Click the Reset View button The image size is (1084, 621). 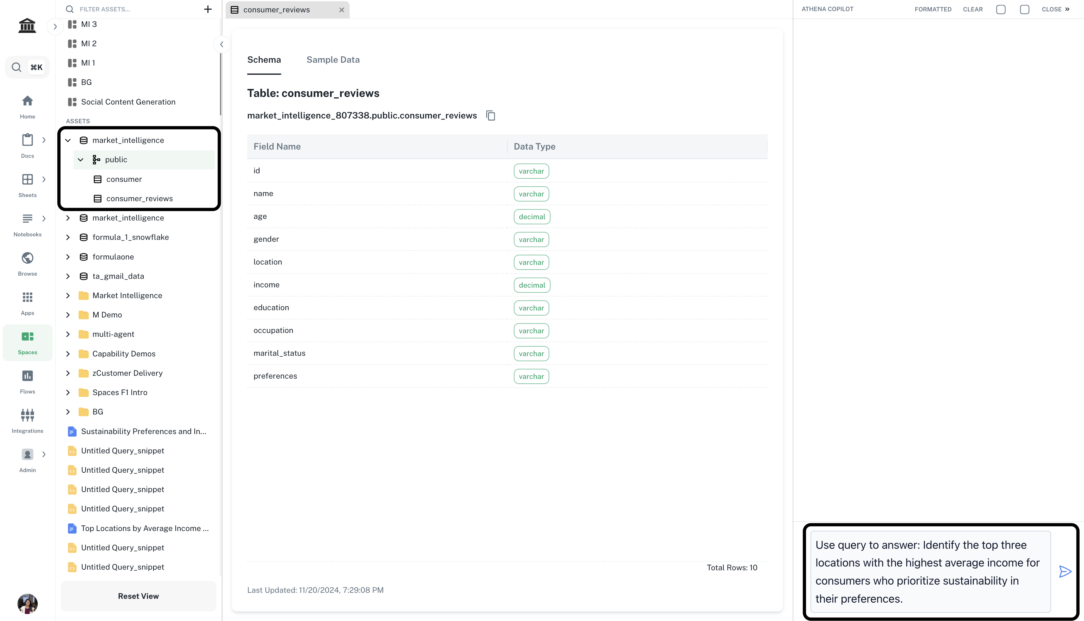[138, 596]
